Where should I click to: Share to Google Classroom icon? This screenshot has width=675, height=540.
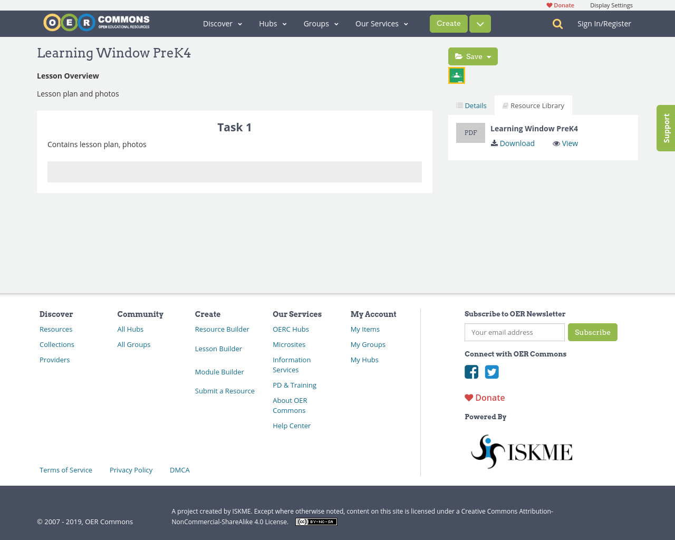click(x=457, y=76)
